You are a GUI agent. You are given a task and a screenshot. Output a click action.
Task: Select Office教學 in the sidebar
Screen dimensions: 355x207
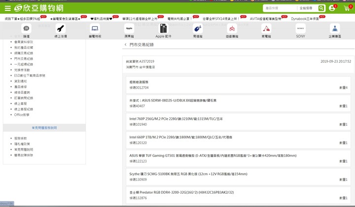pyautogui.click(x=22, y=115)
